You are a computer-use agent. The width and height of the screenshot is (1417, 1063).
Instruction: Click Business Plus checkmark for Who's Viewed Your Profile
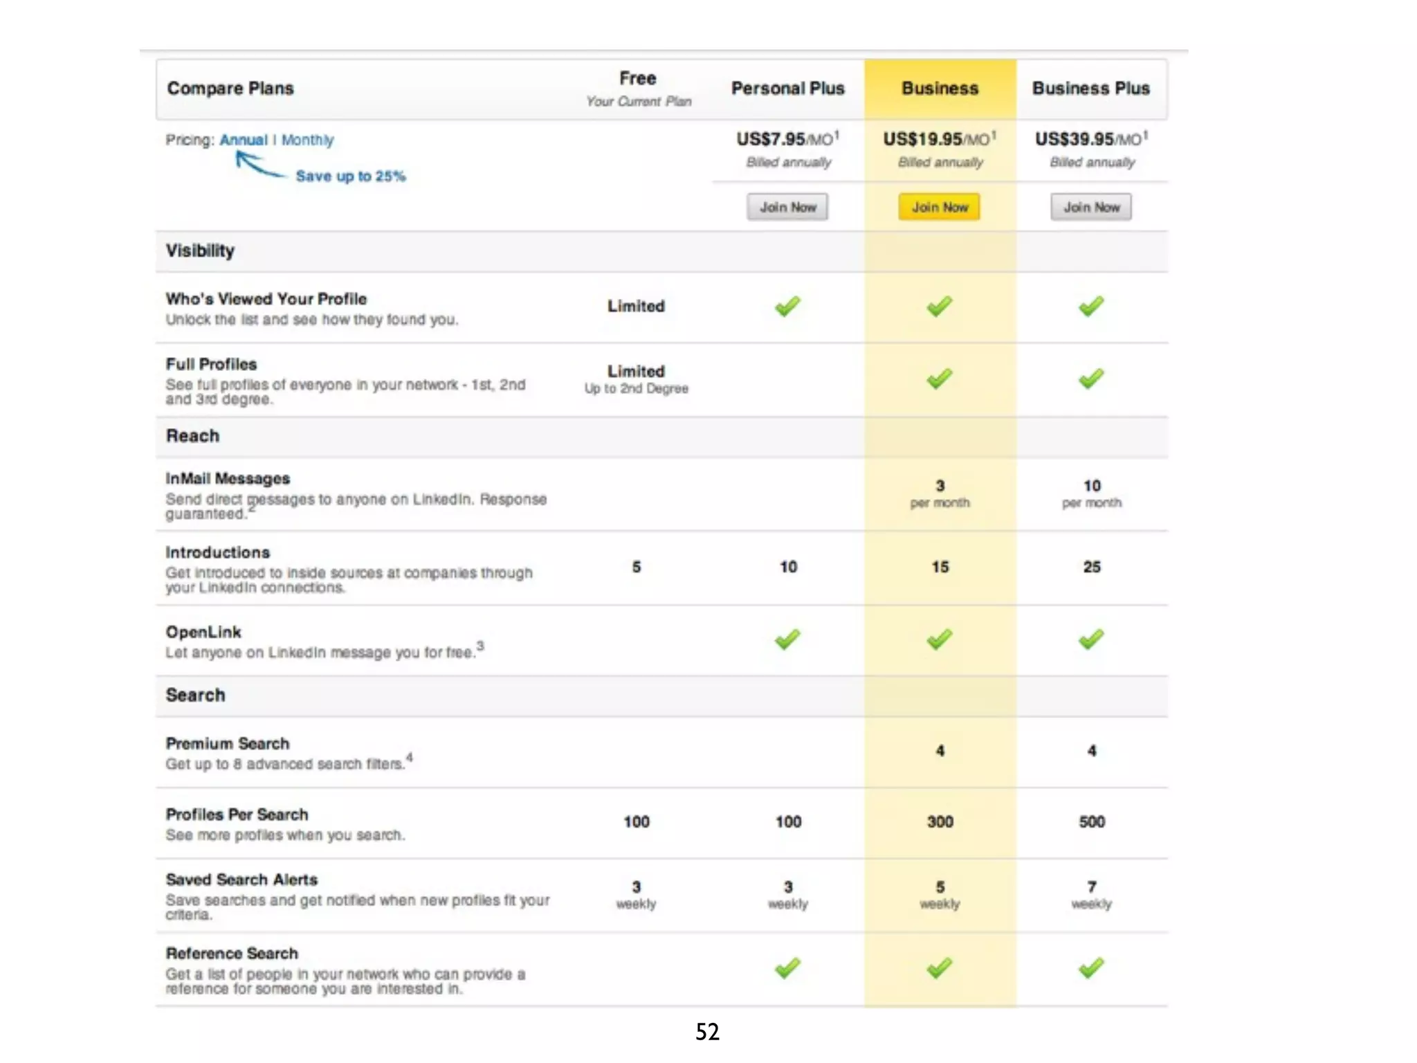(x=1091, y=306)
